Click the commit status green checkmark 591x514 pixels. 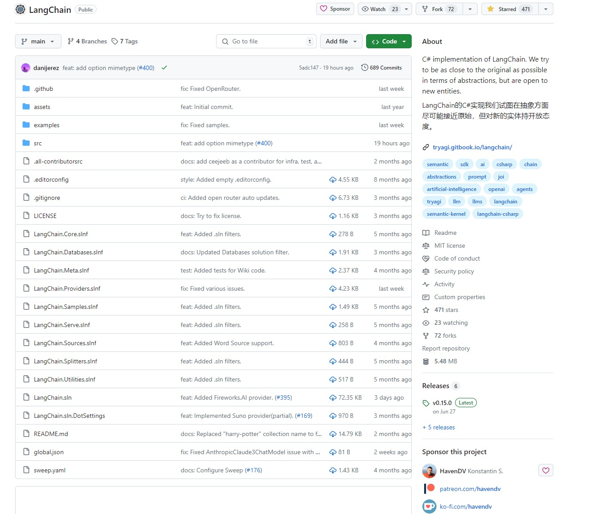click(164, 68)
